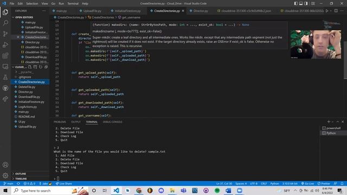Open Run and Debug view

pyautogui.click(x=5, y=44)
